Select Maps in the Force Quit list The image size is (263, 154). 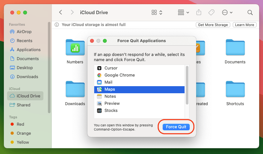tap(139, 89)
